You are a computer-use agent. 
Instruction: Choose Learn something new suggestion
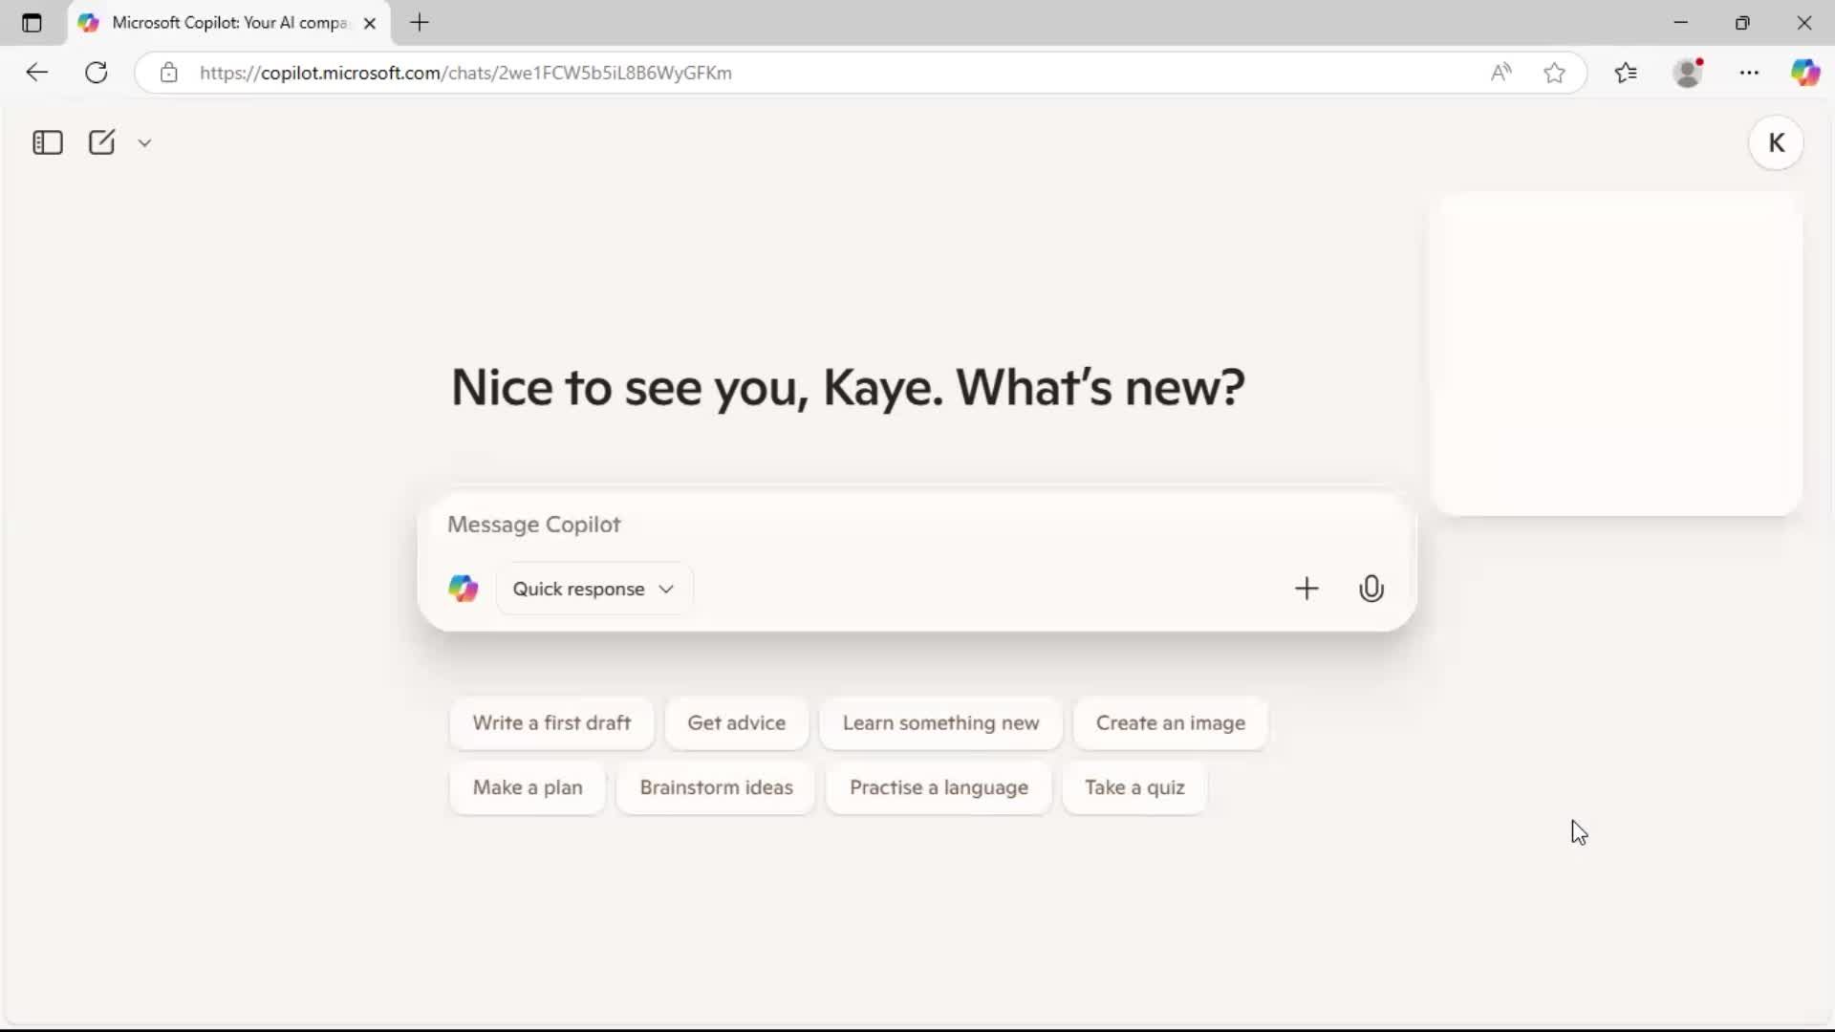(940, 723)
